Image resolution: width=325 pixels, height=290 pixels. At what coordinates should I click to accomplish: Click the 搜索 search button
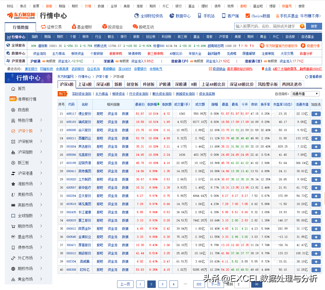[314, 26]
